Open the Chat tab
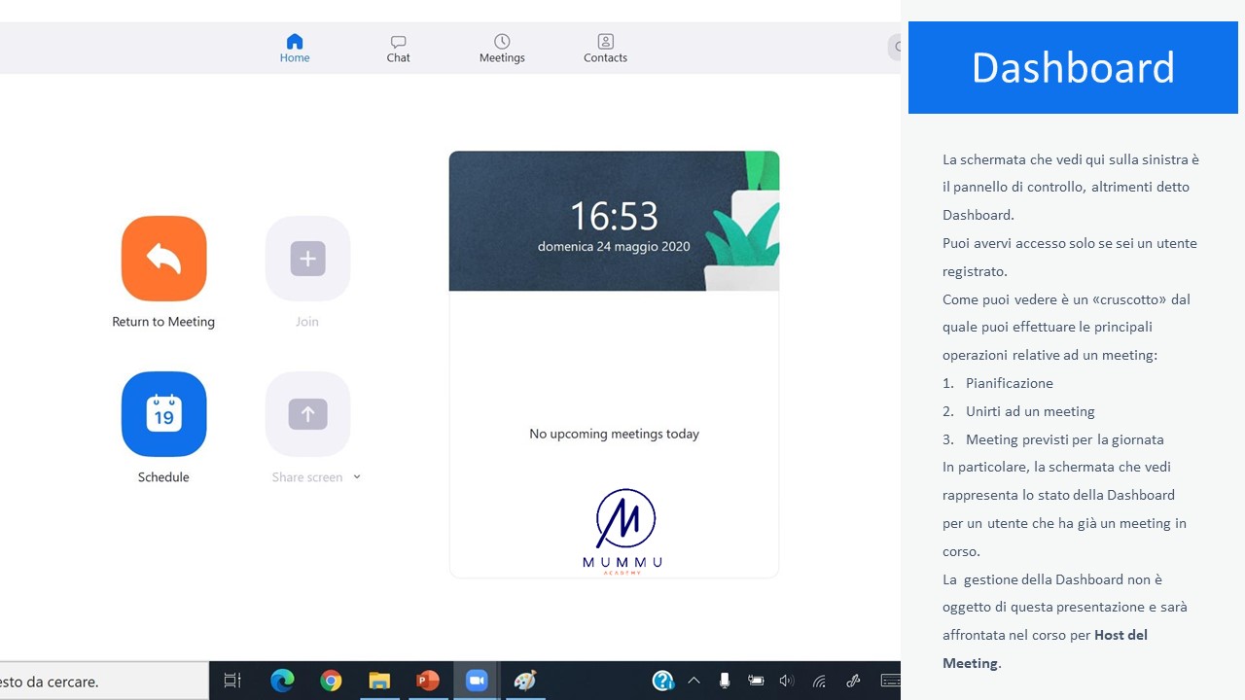This screenshot has width=1245, height=700. pos(398,48)
